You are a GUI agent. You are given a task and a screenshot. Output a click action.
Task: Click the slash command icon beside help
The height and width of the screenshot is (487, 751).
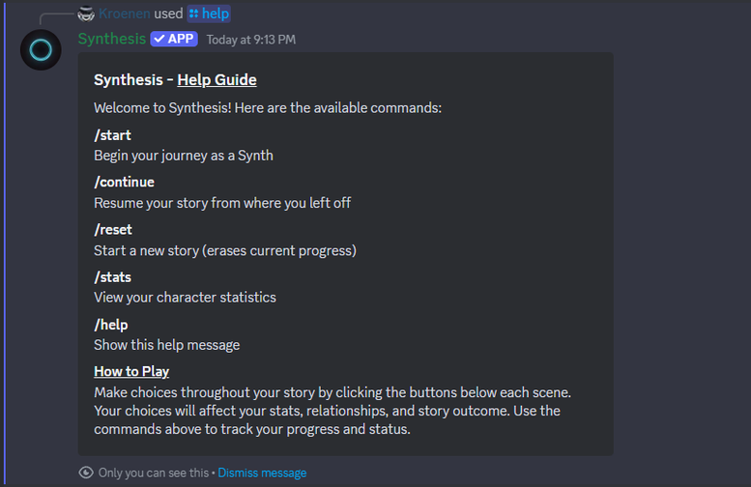[194, 14]
